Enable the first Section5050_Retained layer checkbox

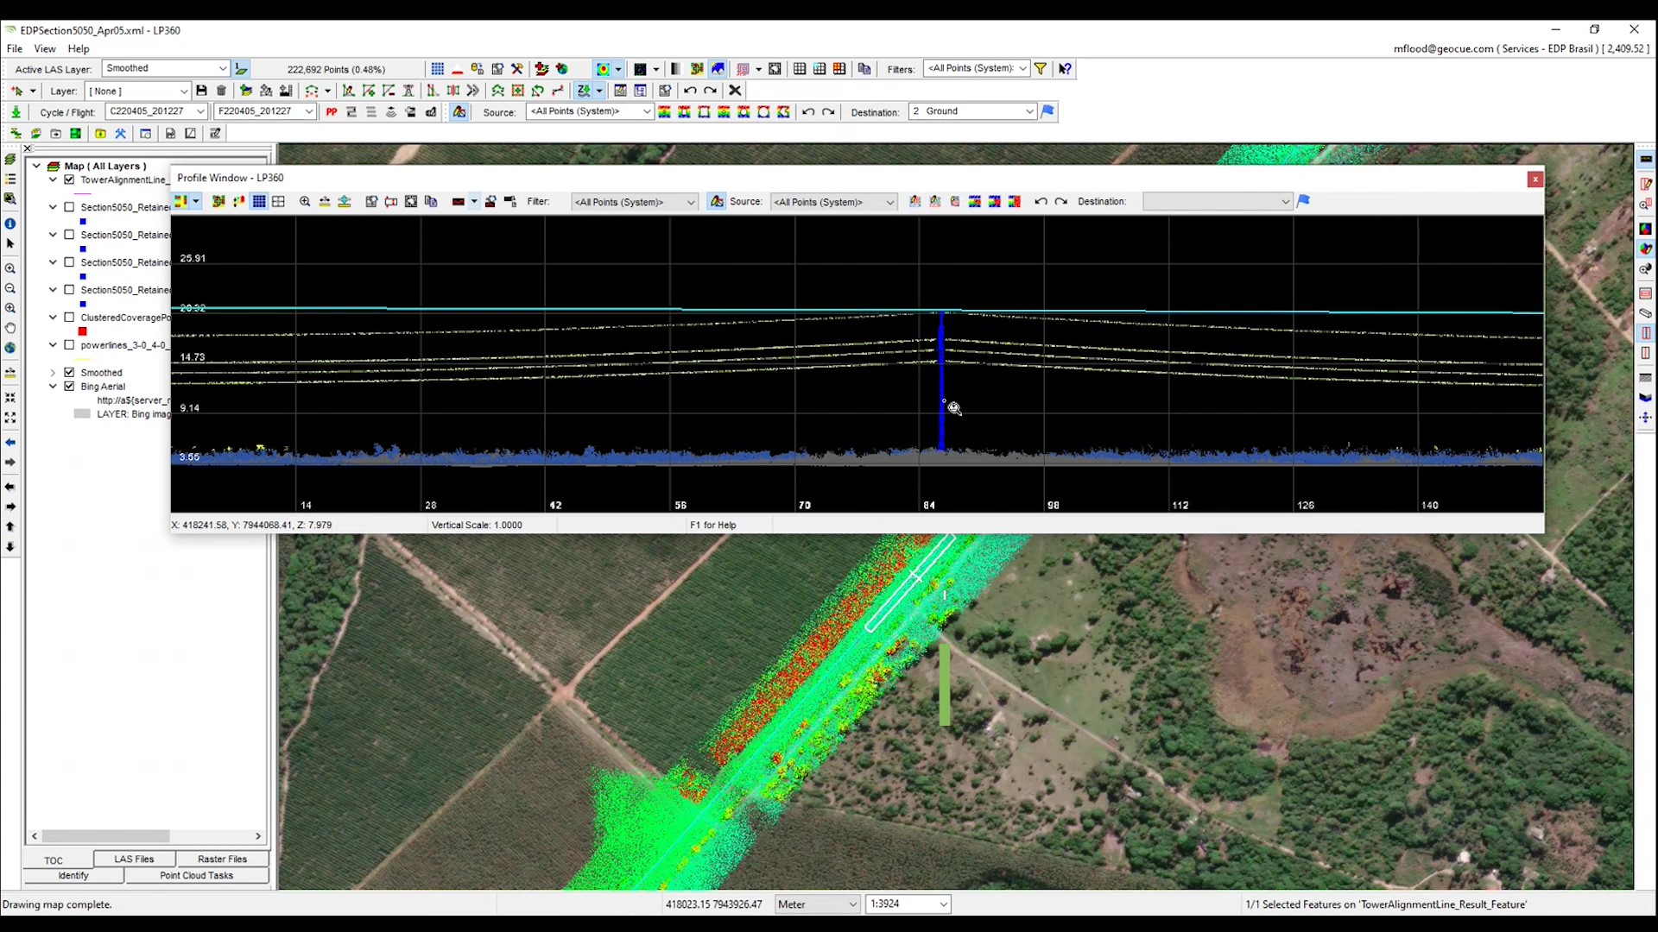pos(70,207)
